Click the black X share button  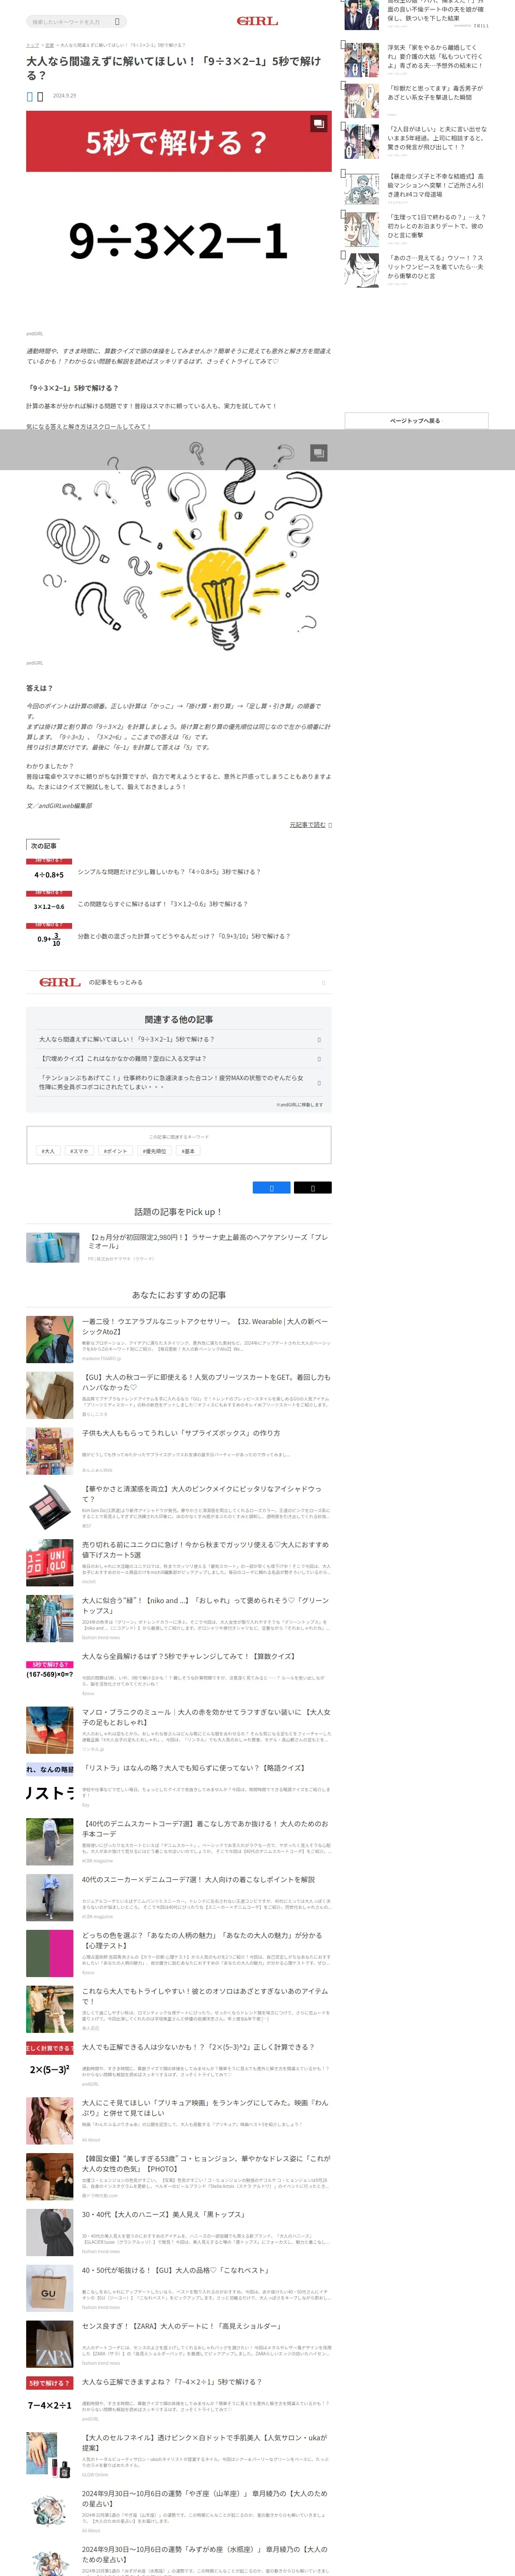313,1188
